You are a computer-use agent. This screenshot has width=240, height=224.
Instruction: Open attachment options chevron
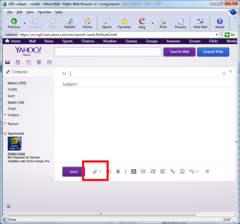[x=100, y=172]
